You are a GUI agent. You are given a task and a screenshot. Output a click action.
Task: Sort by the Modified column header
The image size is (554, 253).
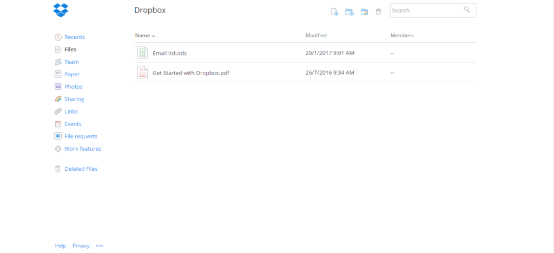[316, 36]
